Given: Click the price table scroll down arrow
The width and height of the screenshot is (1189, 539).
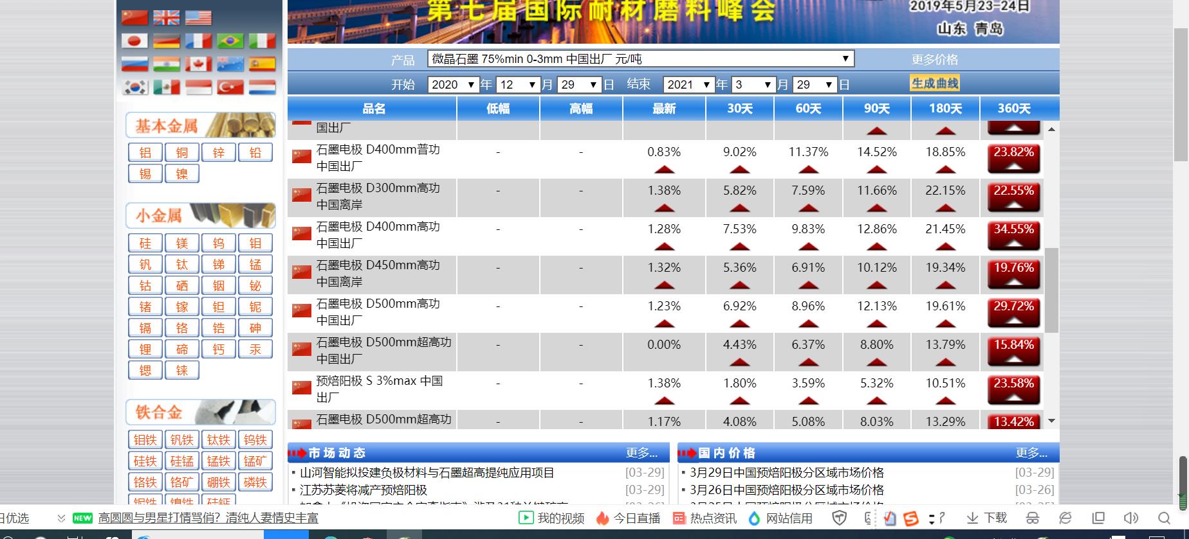Looking at the screenshot, I should (1051, 421).
